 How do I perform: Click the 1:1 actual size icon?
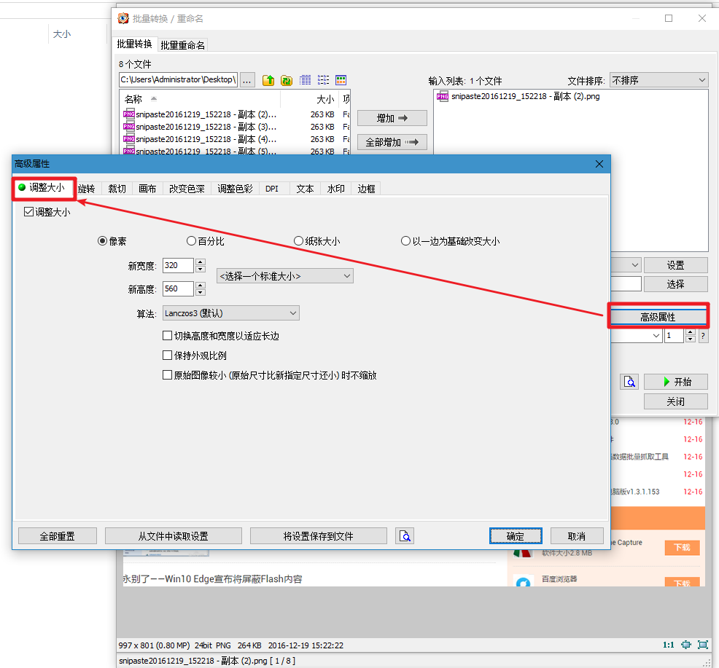668,645
